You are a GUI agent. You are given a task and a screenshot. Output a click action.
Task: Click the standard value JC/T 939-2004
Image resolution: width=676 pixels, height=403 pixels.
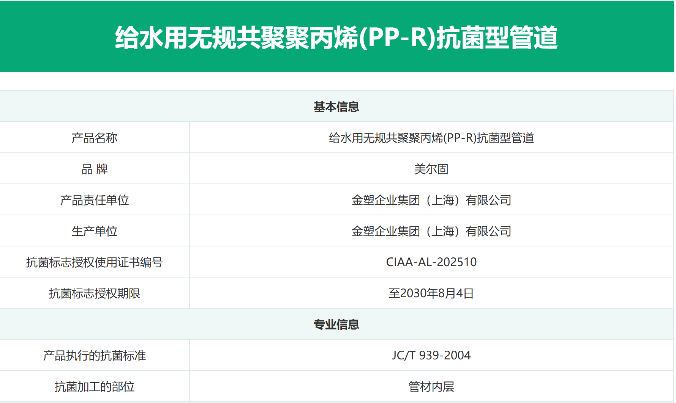tap(431, 356)
